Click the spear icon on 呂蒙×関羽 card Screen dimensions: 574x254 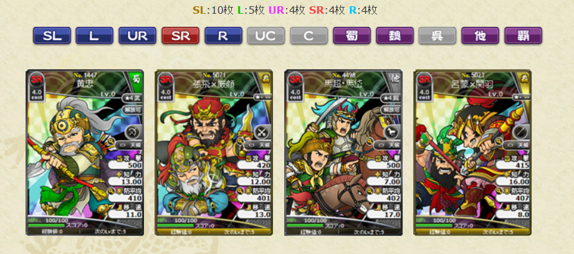tap(521, 132)
